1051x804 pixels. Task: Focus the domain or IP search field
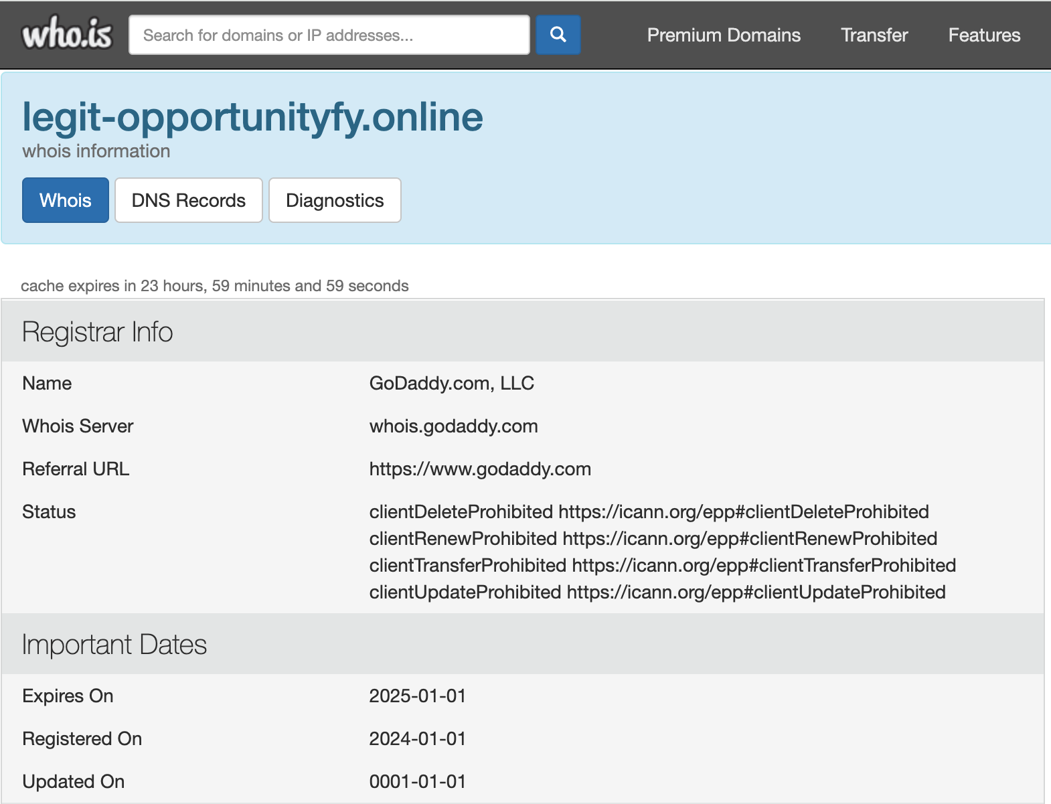[329, 35]
